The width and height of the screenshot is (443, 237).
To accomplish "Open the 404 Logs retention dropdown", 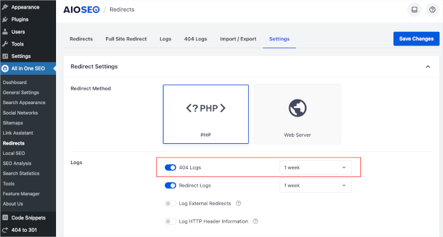I will click(x=315, y=167).
